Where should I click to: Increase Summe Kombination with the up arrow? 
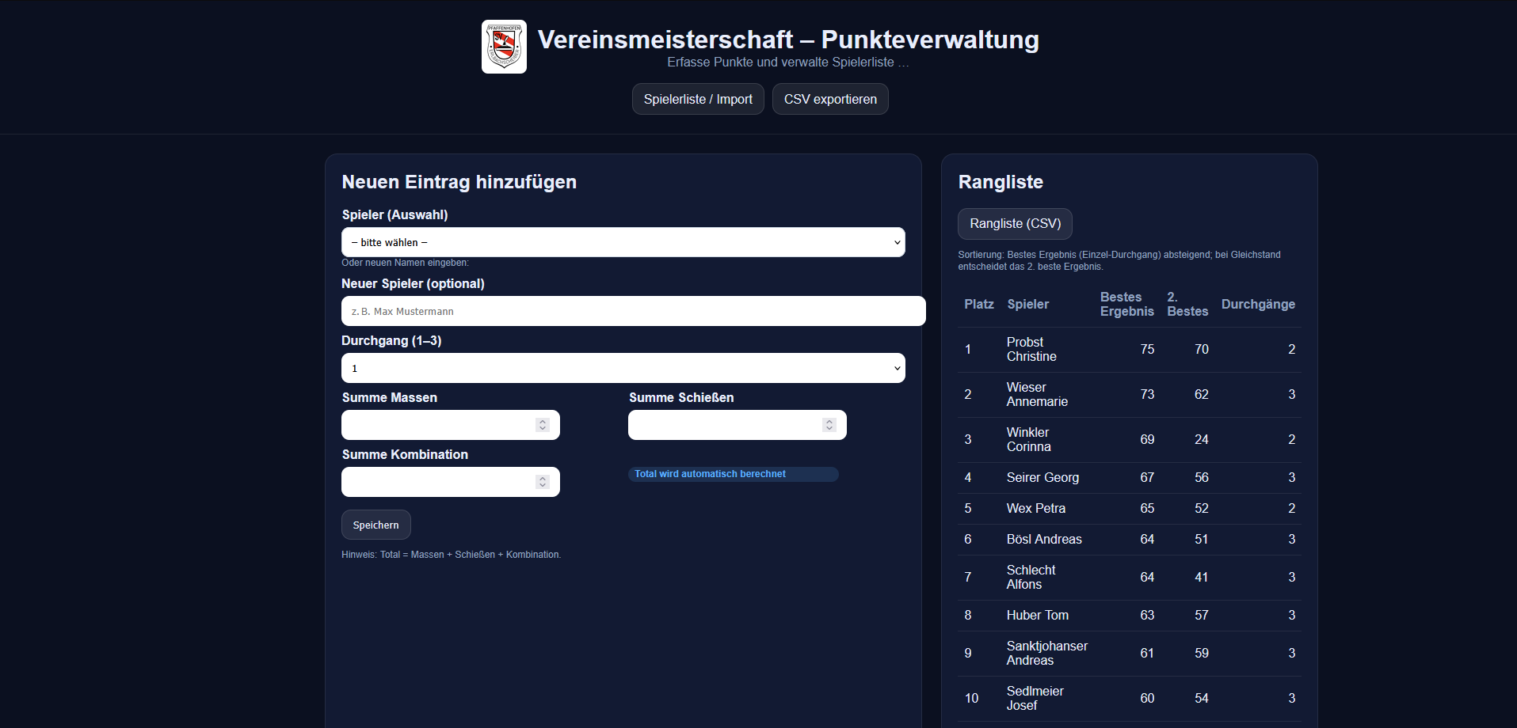coord(543,478)
